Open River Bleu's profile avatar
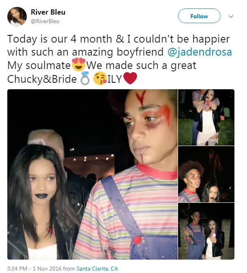The image size is (247, 273). coord(17,17)
